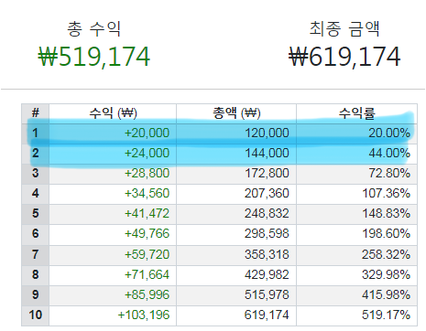Select profit cell +59,720
426x331 pixels.
[x=113, y=255]
